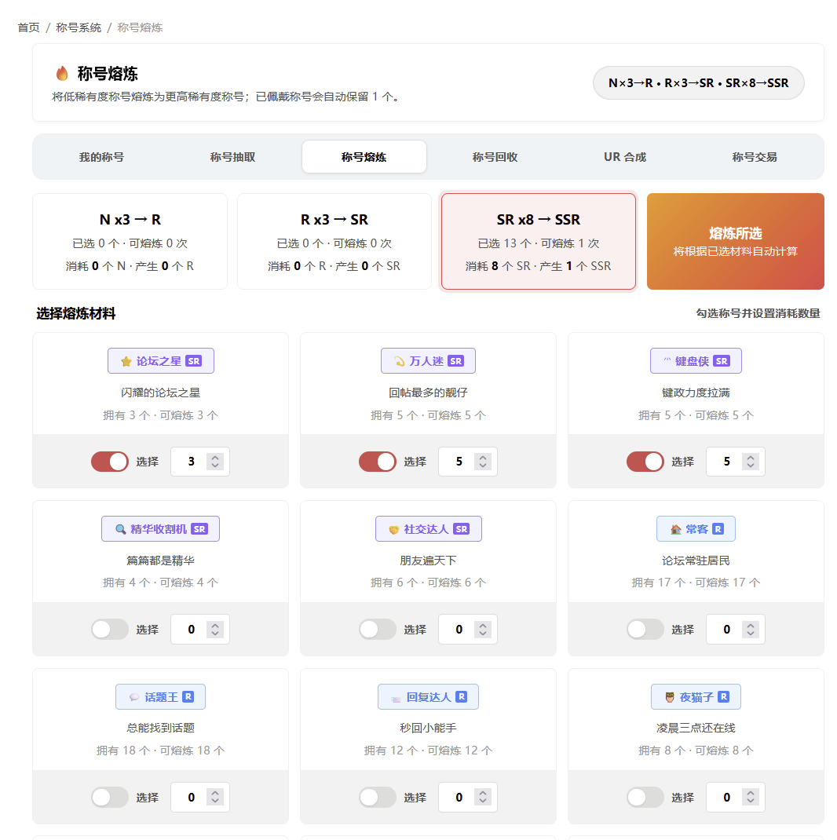Turn off the 万人迷 selection toggle
837x840 pixels.
point(378,462)
